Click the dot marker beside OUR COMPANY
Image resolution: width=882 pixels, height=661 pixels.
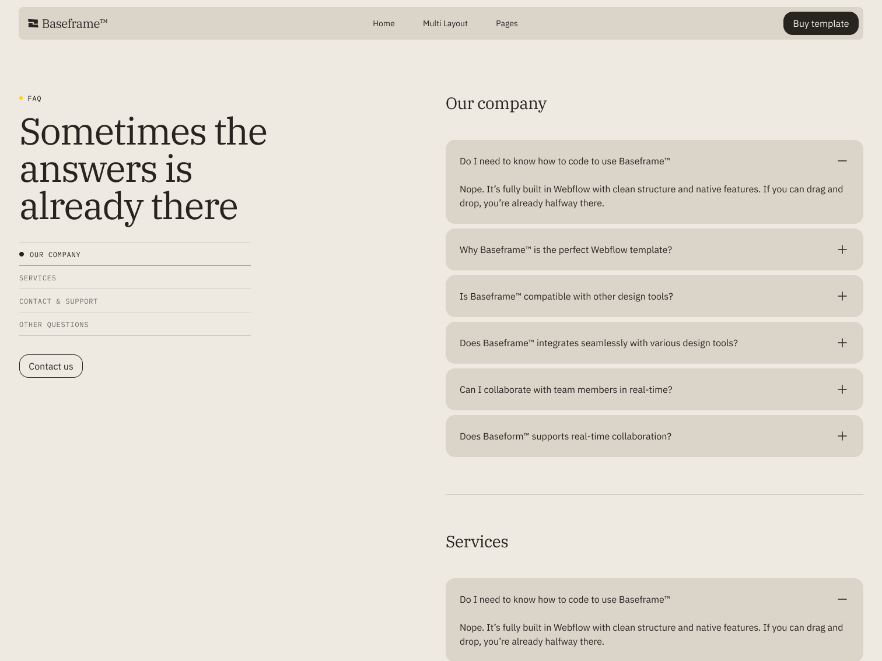coord(22,254)
